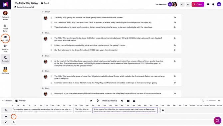Open the Translate tool
This screenshot has height=126, width=223.
click(5, 59)
